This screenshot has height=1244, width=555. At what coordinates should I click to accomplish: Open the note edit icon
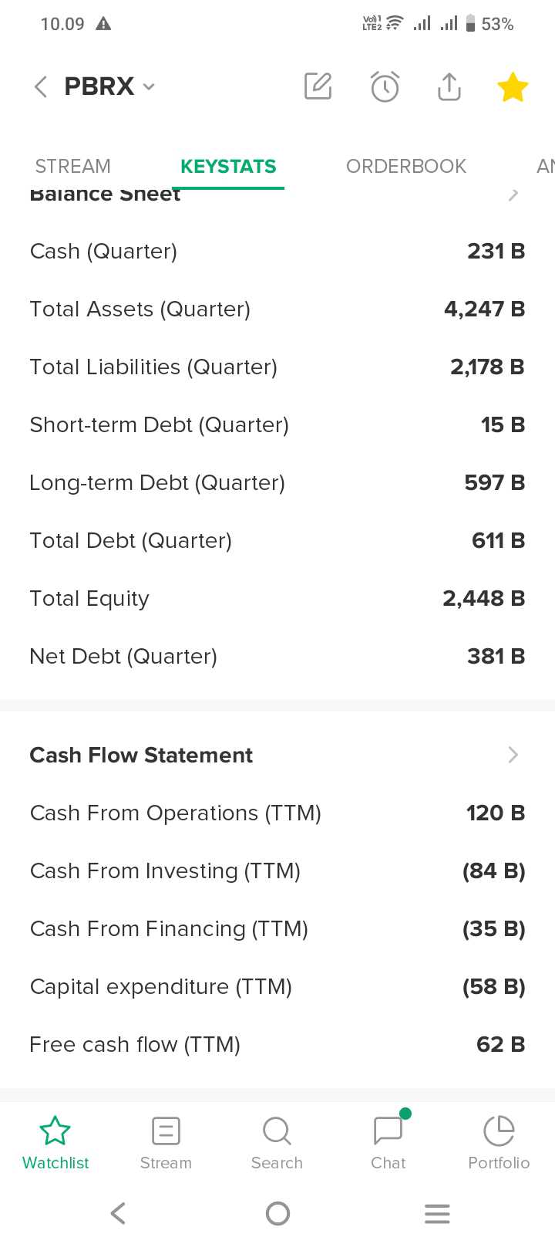pyautogui.click(x=318, y=86)
